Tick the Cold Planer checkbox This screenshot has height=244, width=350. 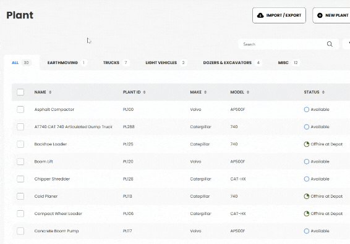pyautogui.click(x=20, y=196)
